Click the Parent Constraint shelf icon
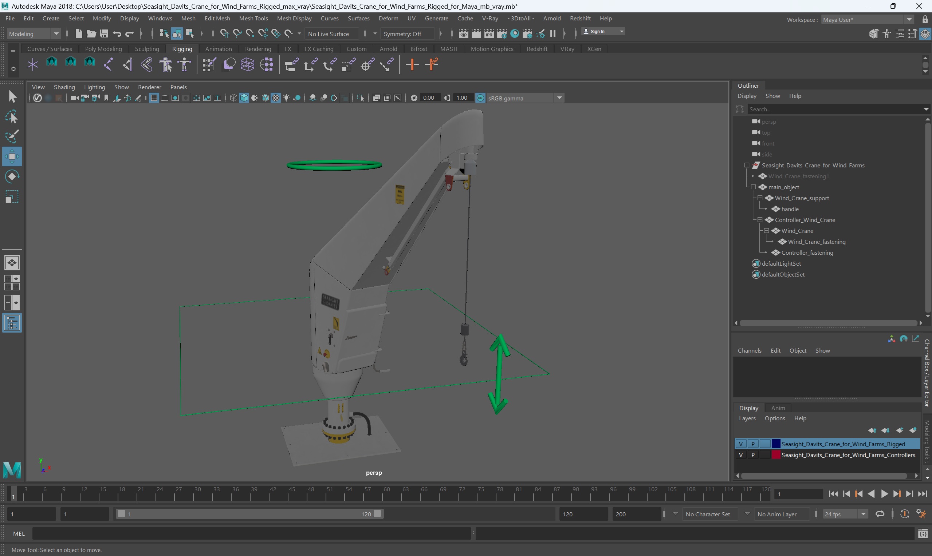Viewport: 932px width, 556px height. tap(292, 64)
